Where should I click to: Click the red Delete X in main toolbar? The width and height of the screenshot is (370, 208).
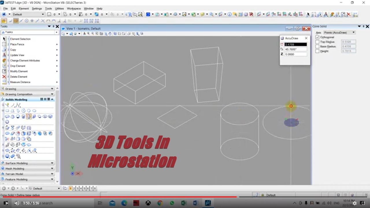(348, 14)
